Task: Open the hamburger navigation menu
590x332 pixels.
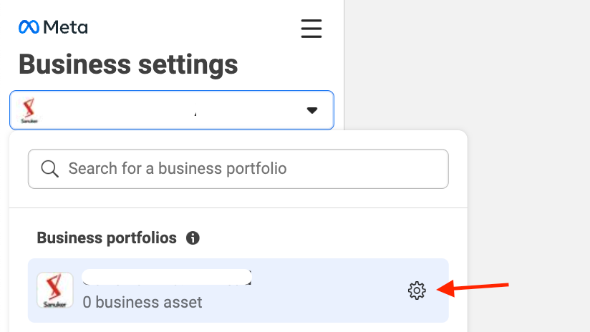Action: coord(311,29)
